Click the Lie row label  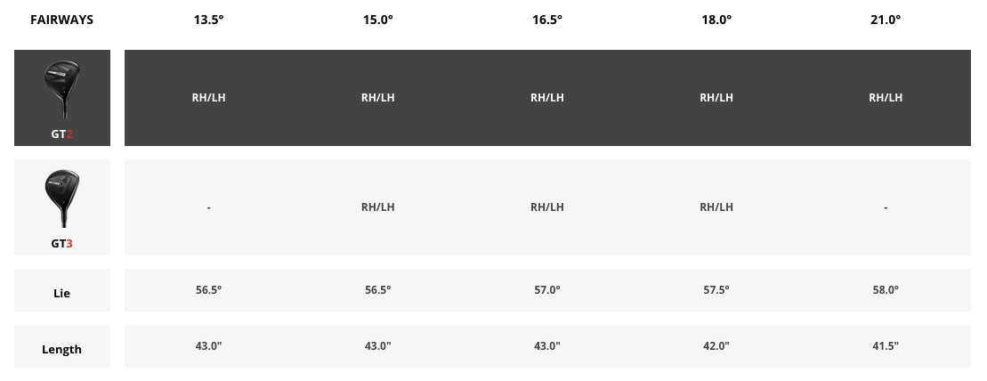click(61, 294)
